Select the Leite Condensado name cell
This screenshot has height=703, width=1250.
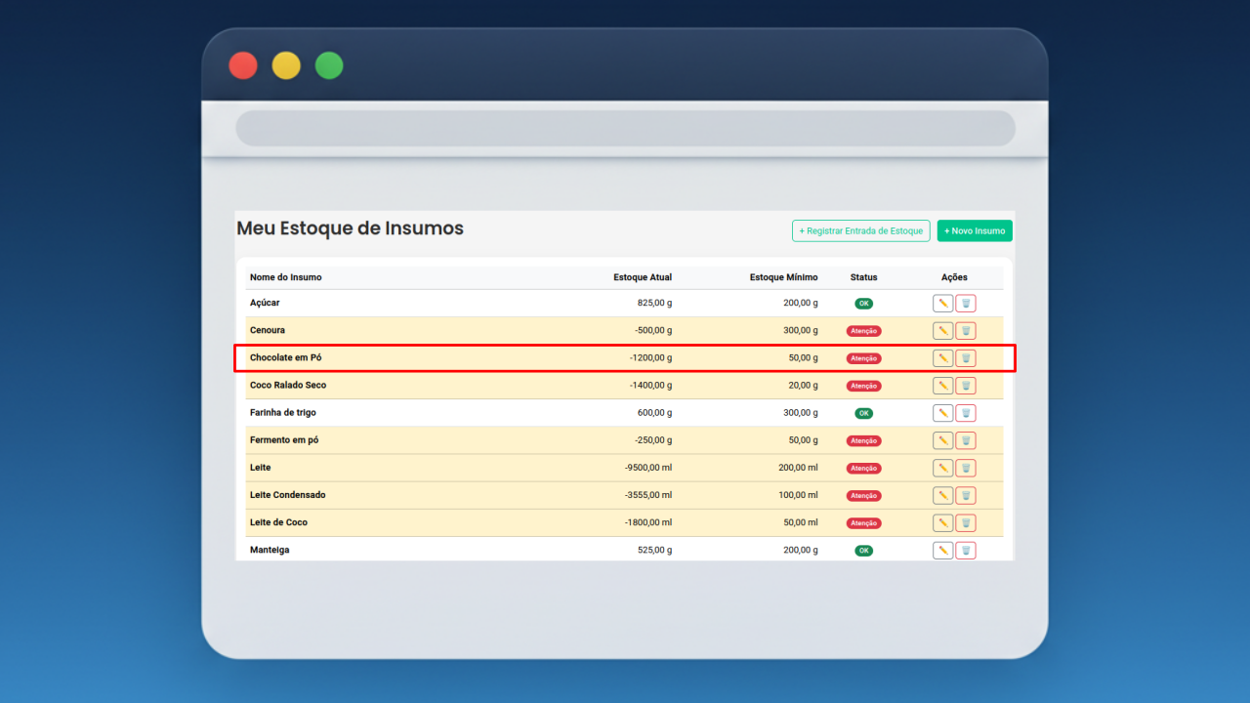(x=287, y=495)
